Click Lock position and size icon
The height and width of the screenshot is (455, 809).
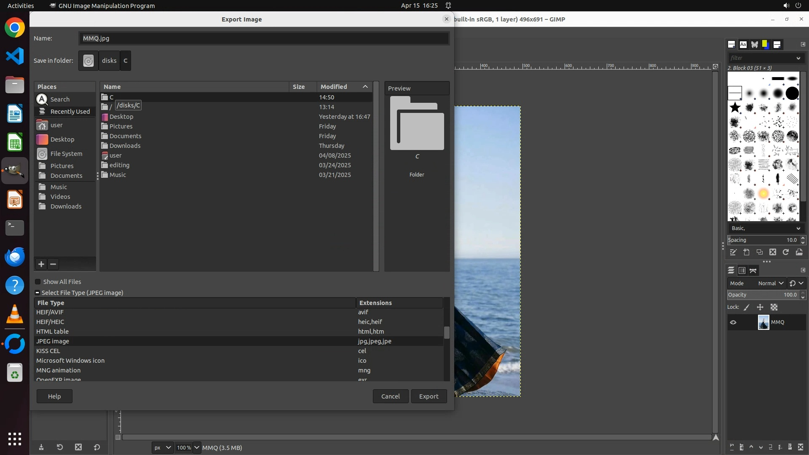(760, 308)
